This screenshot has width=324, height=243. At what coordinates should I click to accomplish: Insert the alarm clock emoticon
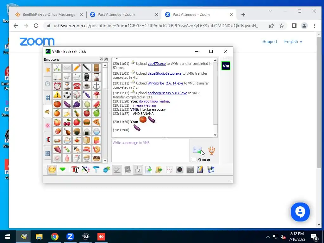pos(57,86)
